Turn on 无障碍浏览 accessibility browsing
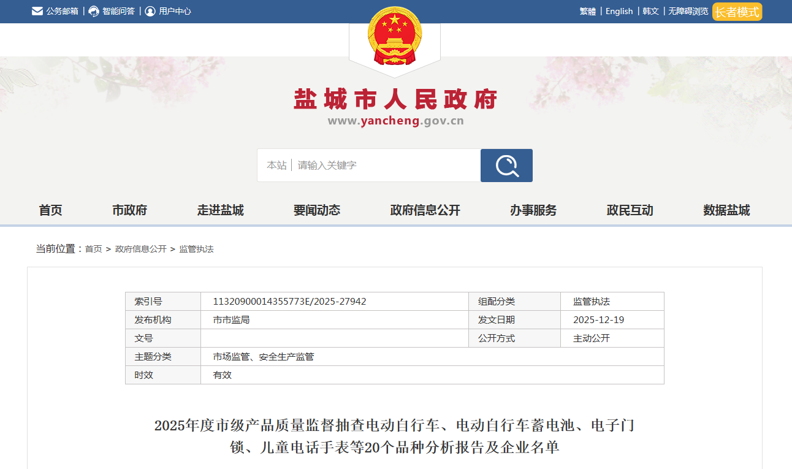This screenshot has height=469, width=792. click(688, 11)
